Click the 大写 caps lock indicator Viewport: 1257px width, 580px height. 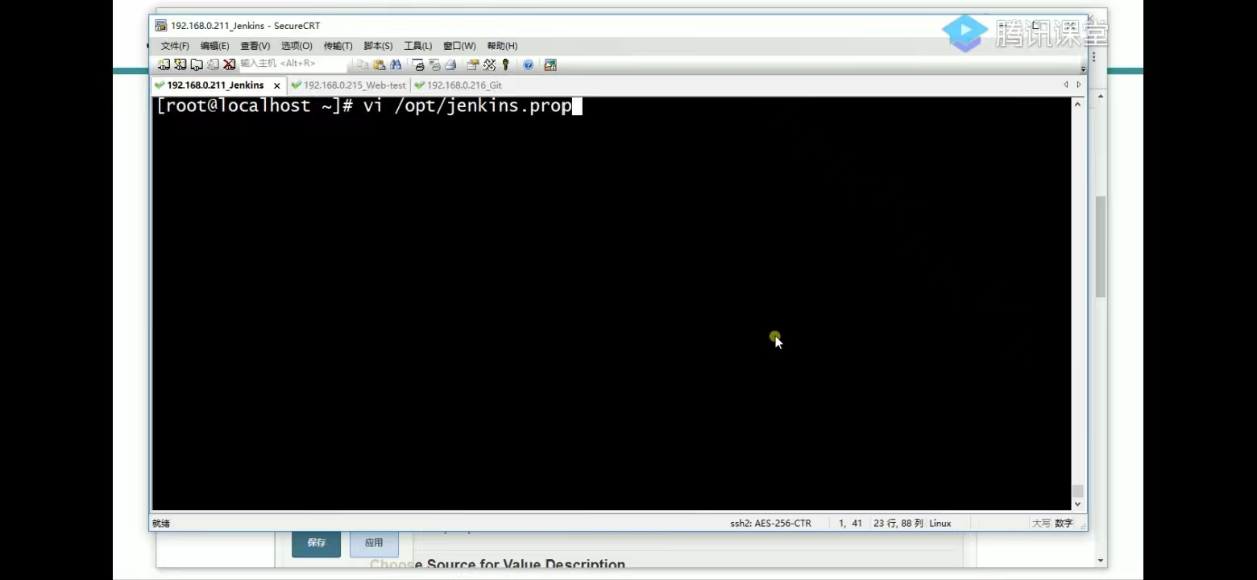[1041, 524]
